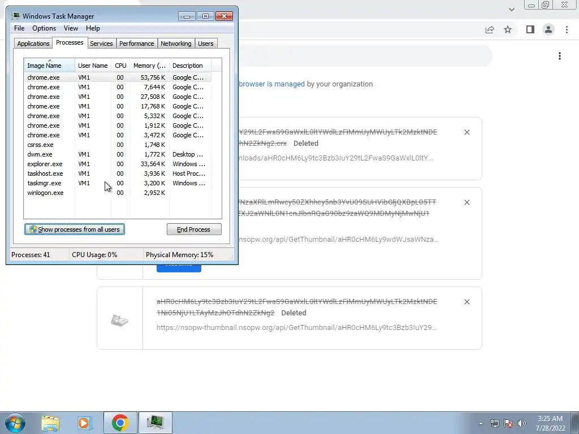579x434 pixels.
Task: Switch to the Networking tab
Action: (x=176, y=44)
